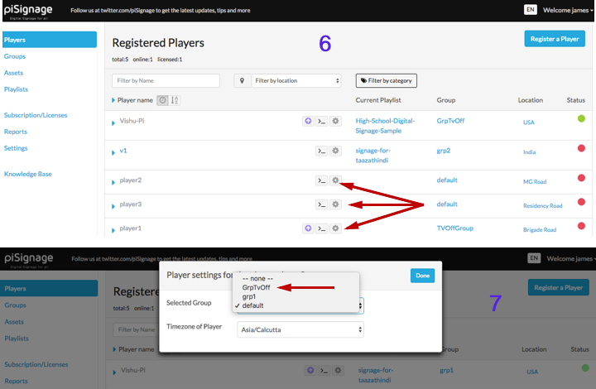This screenshot has width=596, height=389.
Task: Open the settings gear for player v1
Action: (x=335, y=151)
